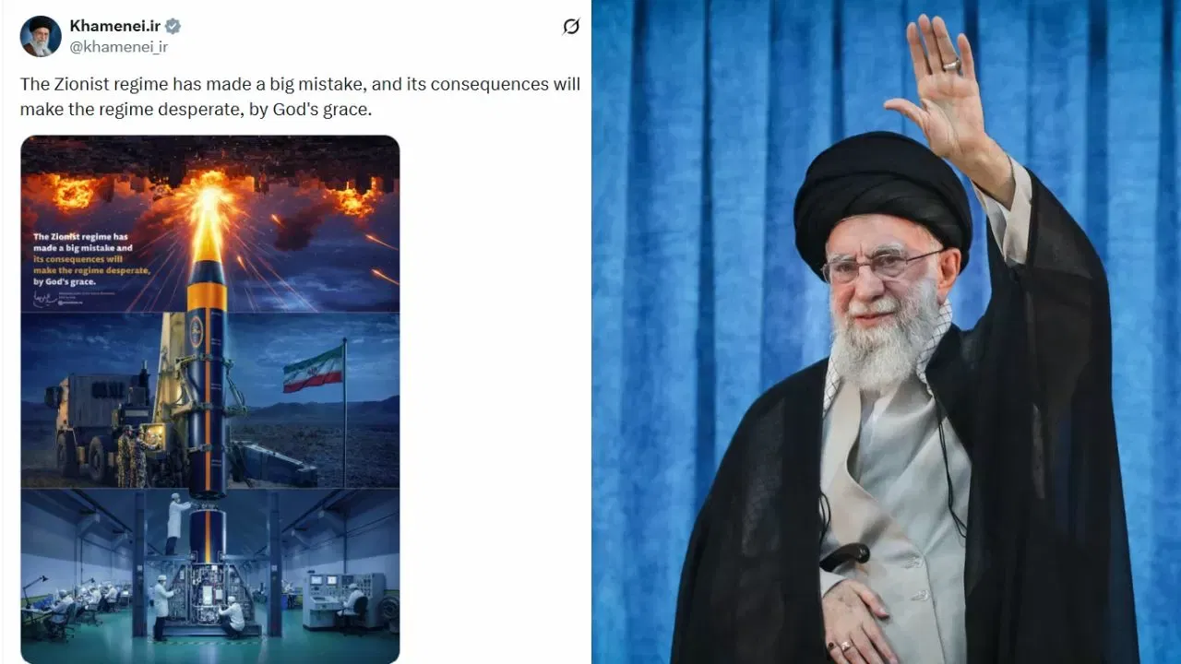Viewport: 1181px width, 664px height.
Task: Select the tweet text about the Zionist regime
Action: (300, 97)
